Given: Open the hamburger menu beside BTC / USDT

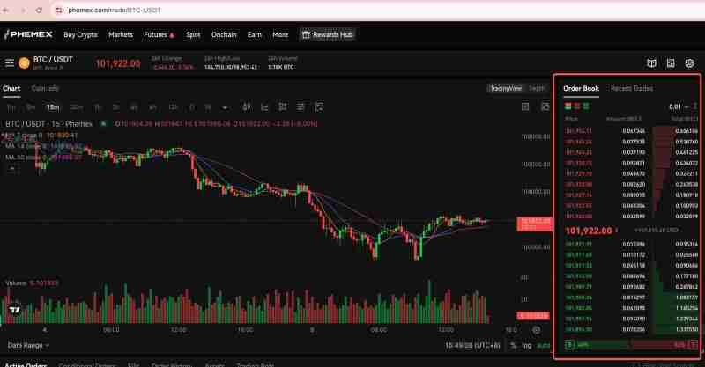Looking at the screenshot, I should coord(10,62).
